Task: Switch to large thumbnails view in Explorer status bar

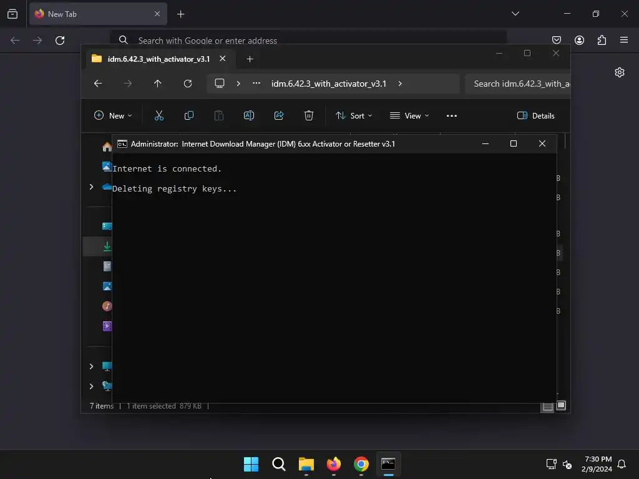Action: point(561,405)
